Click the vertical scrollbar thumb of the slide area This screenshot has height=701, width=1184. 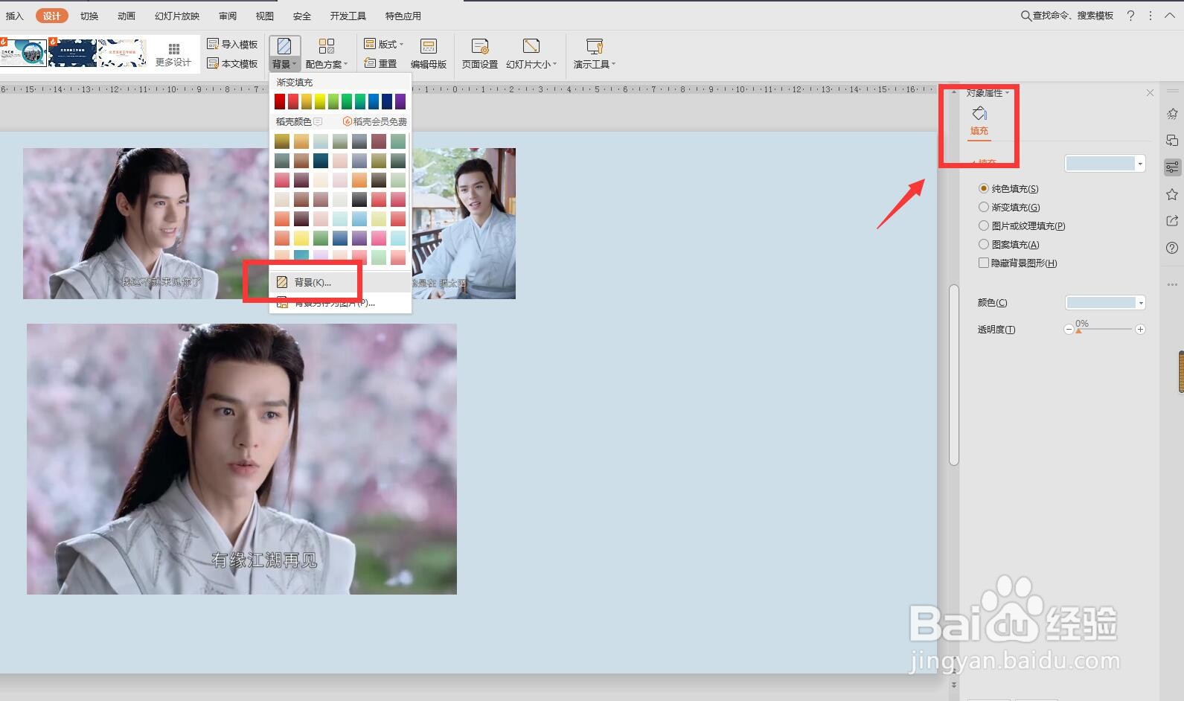pyautogui.click(x=954, y=375)
